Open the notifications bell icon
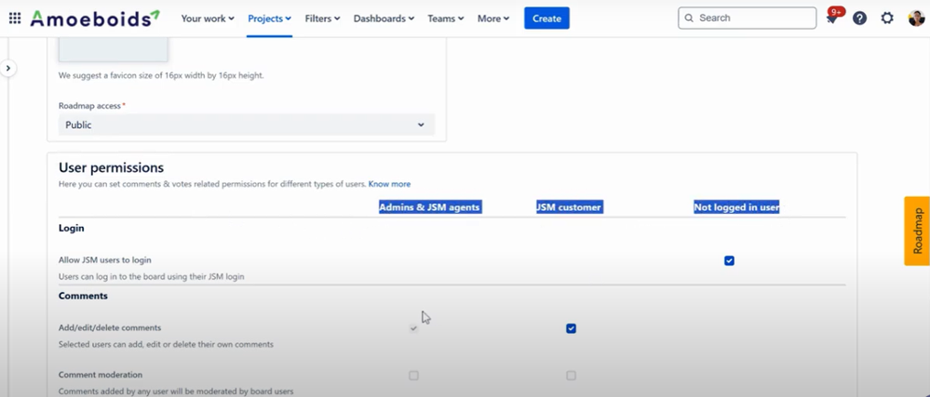This screenshot has height=397, width=930. click(832, 19)
